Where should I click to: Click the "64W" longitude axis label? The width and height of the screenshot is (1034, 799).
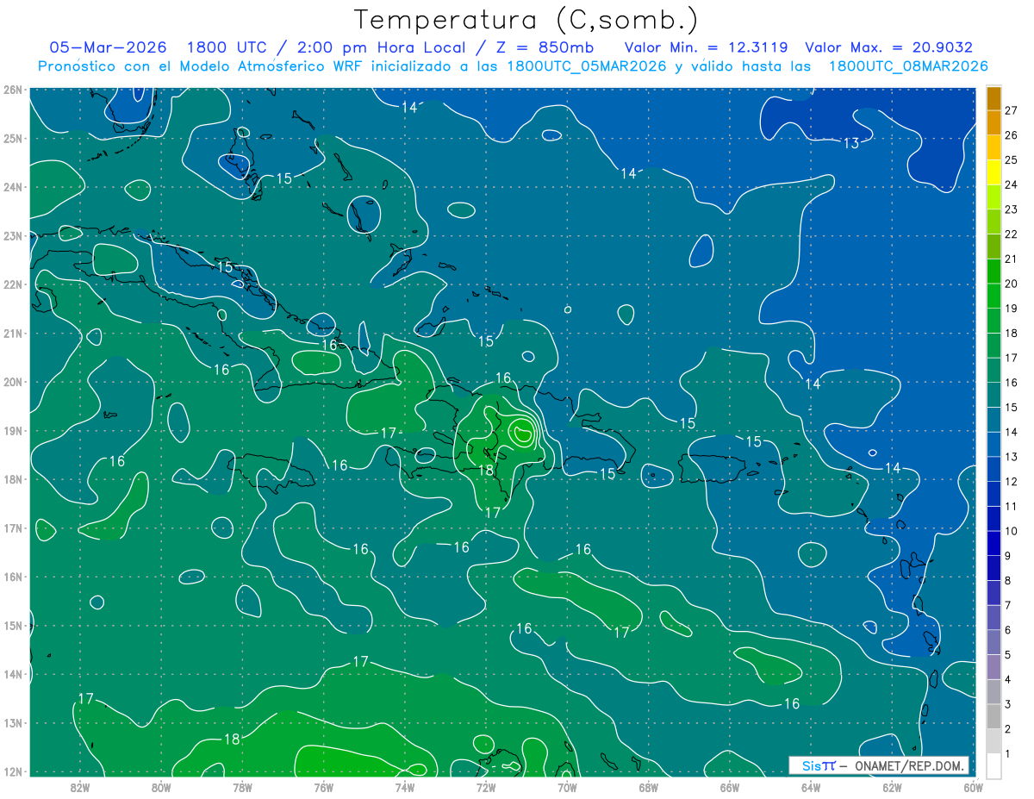tap(810, 786)
